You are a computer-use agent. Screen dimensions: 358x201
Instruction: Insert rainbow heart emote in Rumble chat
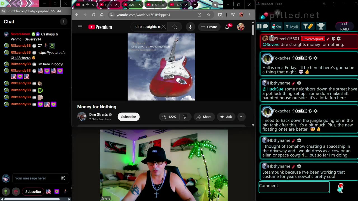(57, 192)
